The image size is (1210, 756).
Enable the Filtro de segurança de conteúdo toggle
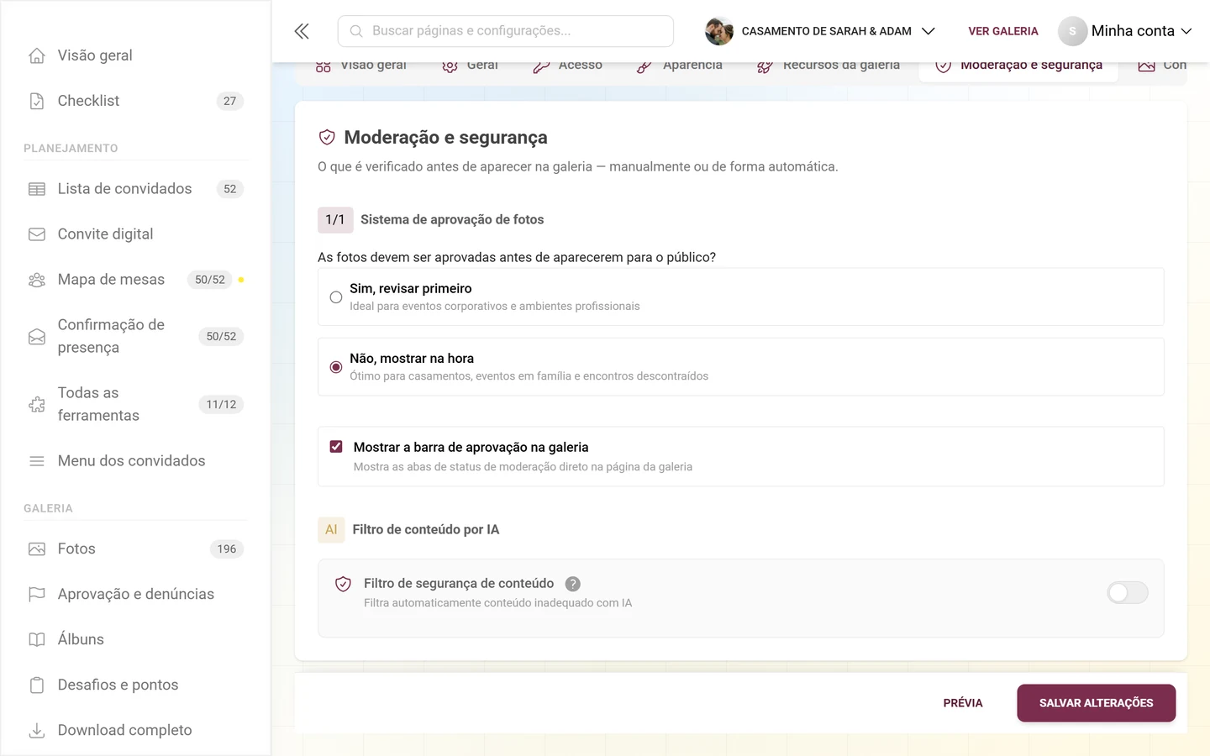pyautogui.click(x=1128, y=593)
